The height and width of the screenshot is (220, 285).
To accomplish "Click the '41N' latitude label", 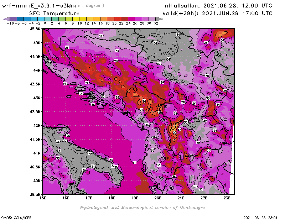I will 37,153.
